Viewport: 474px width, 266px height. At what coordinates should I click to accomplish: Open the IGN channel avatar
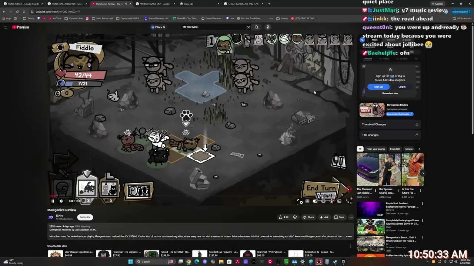click(51, 217)
